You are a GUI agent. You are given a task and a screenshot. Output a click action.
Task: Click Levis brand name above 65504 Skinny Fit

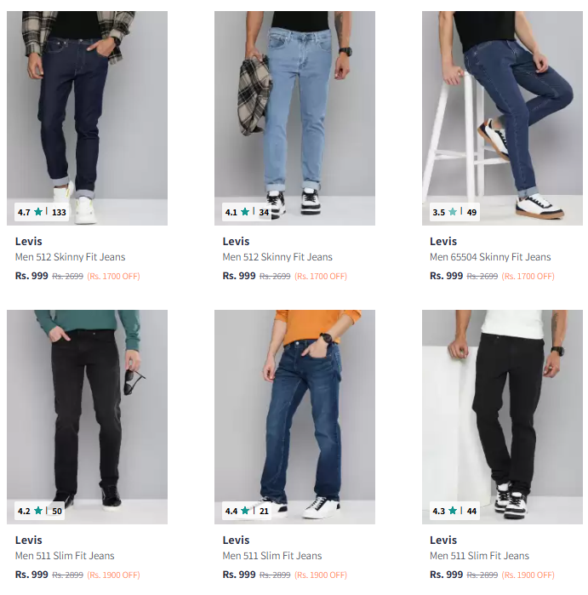pyautogui.click(x=443, y=242)
